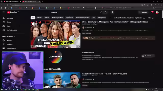
Task: Open Fremdgehen video thumbnail
Action: click(56, 34)
